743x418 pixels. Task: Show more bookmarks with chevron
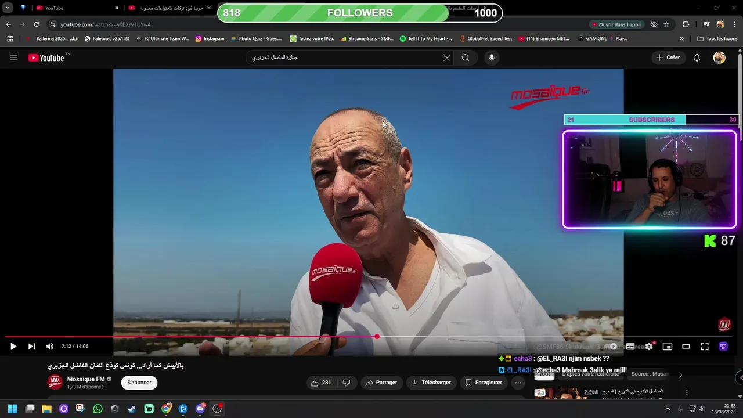pos(681,39)
